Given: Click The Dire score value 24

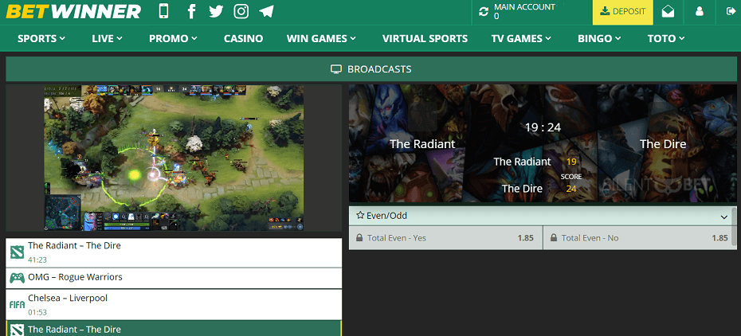Looking at the screenshot, I should pos(571,189).
